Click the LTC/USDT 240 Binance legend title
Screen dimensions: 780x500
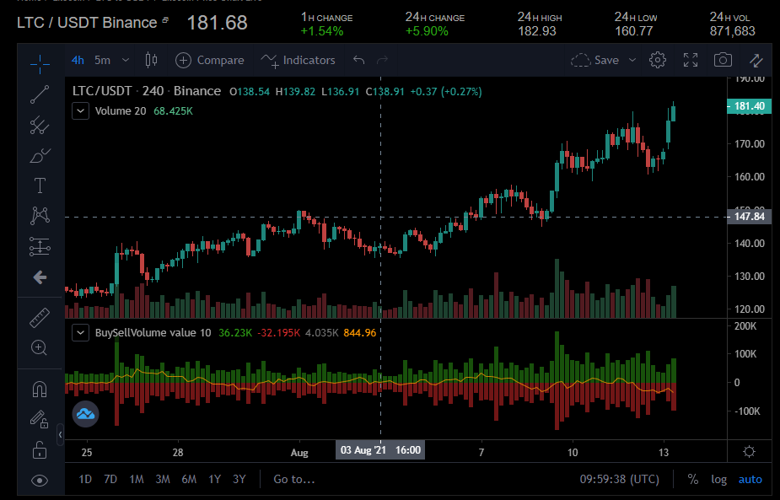[x=147, y=91]
